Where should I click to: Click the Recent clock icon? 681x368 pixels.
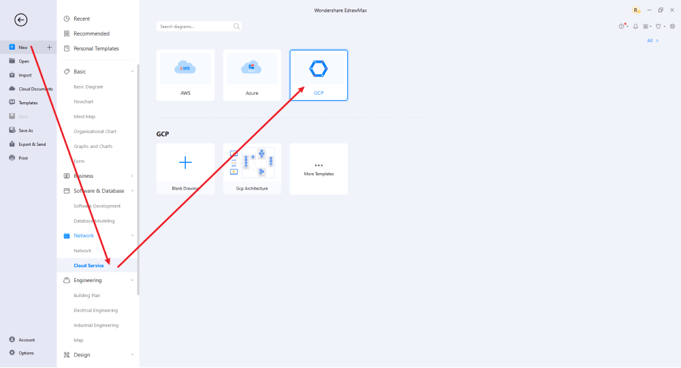(67, 18)
